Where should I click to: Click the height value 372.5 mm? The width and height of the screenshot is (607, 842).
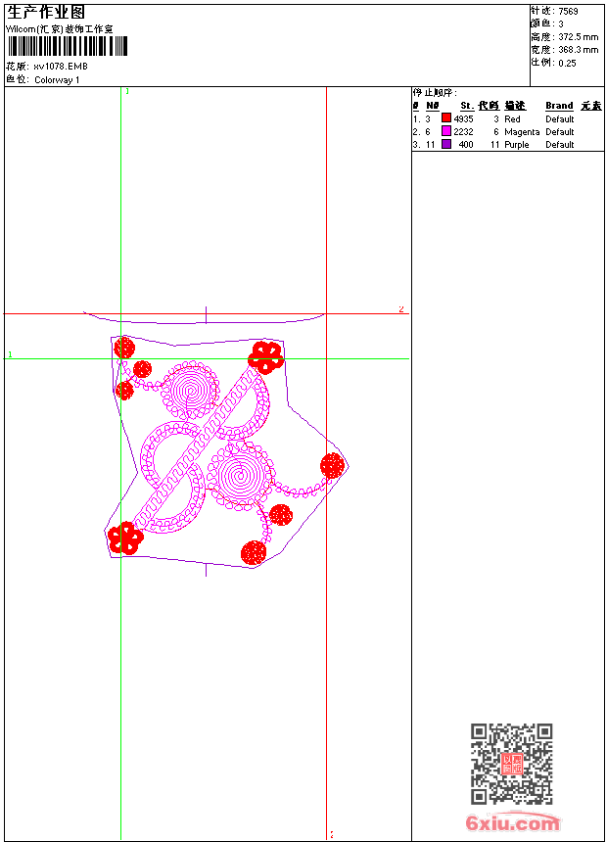[x=578, y=37]
